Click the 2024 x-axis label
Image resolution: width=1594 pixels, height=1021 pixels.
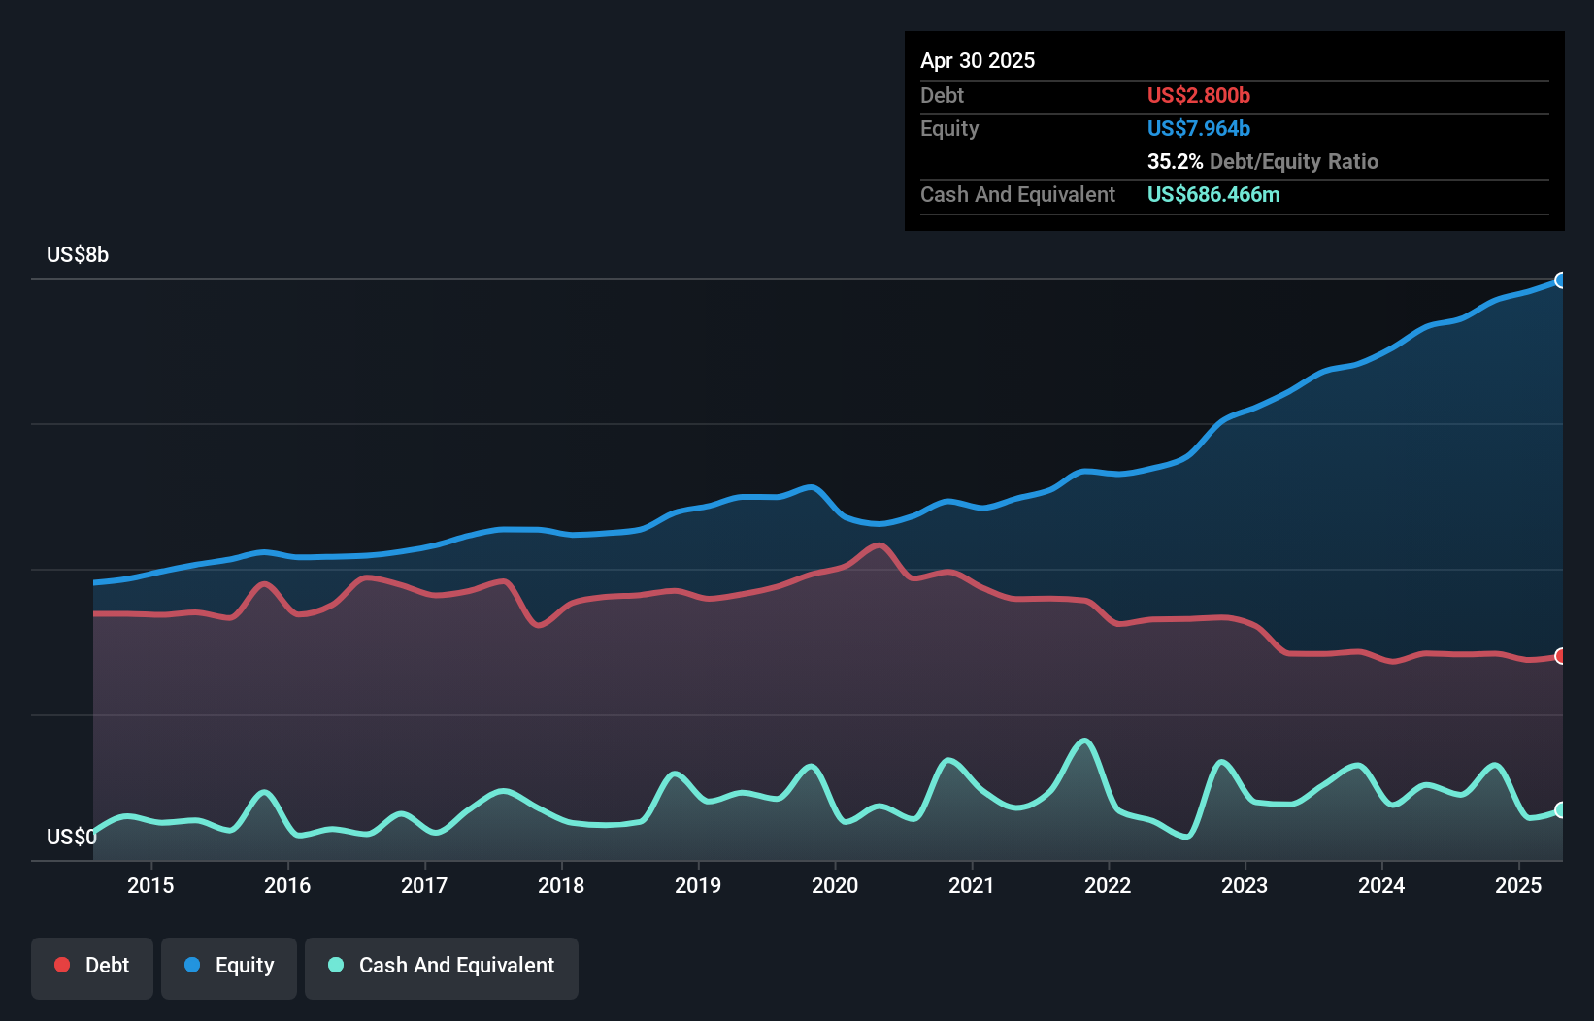[x=1381, y=885]
